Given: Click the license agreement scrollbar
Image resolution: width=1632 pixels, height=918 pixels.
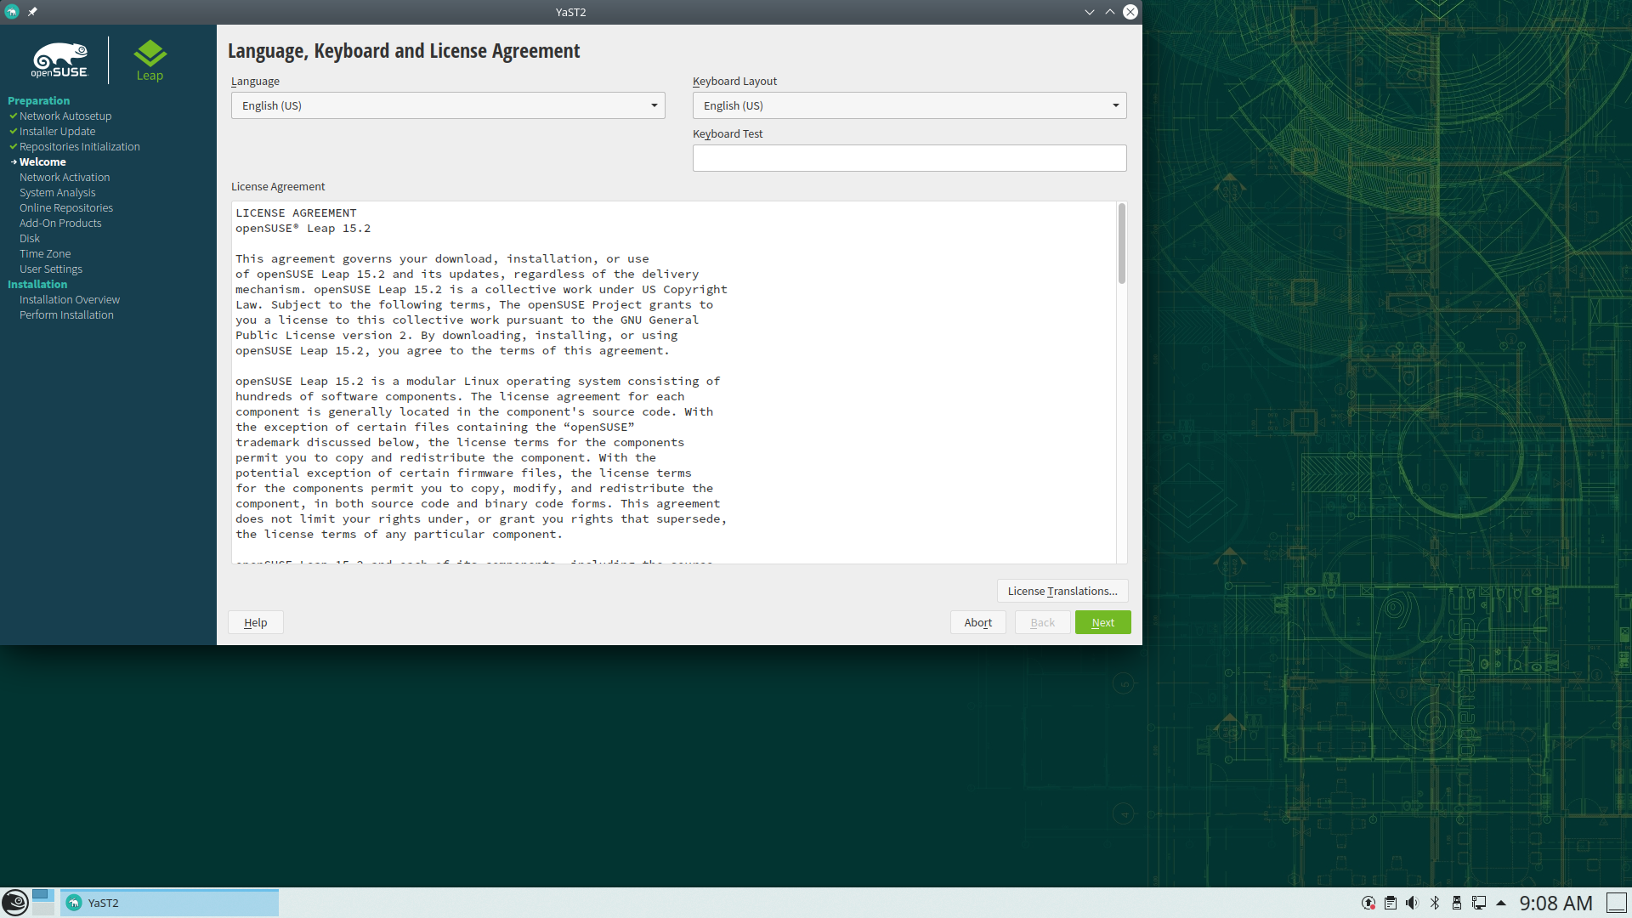Looking at the screenshot, I should (x=1120, y=243).
